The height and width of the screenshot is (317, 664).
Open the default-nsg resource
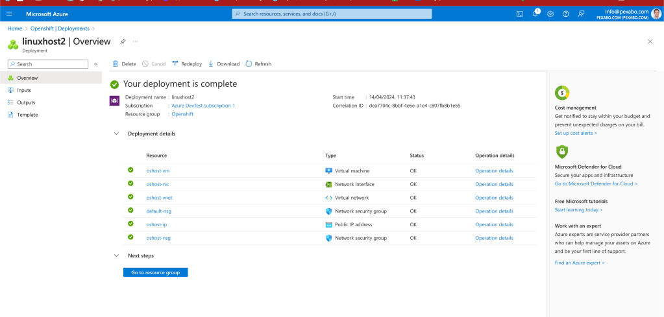[x=159, y=211]
